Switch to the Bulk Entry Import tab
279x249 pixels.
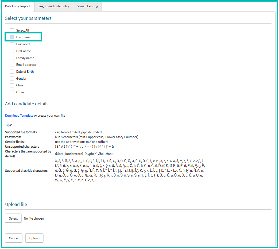17,6
